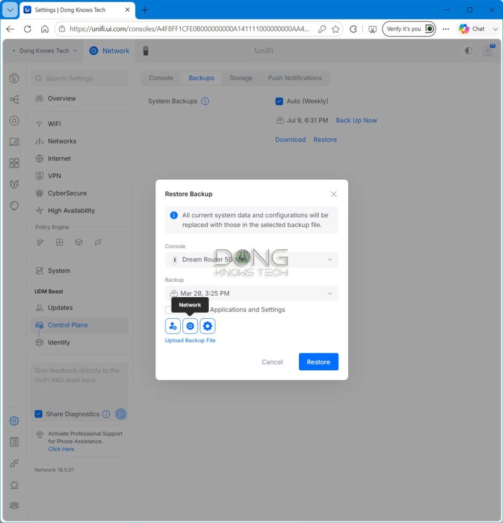Expand the Backup dropdown showing Mar 20
This screenshot has height=523, width=503.
pyautogui.click(x=252, y=293)
